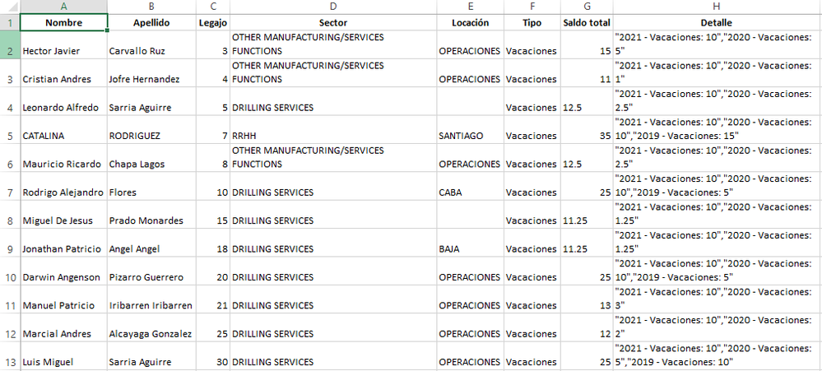Click Saldo total 13 for Manuel Patricio
Viewport: 822px width, 371px height.
[587, 299]
